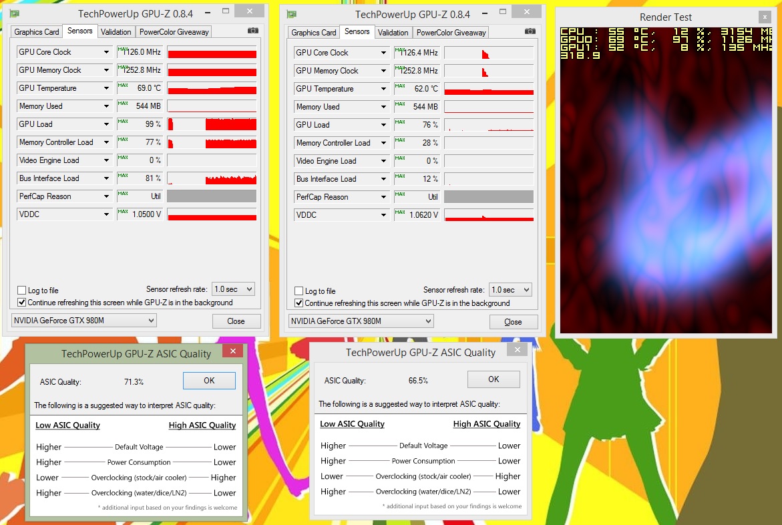The height and width of the screenshot is (525, 782).
Task: Open Validation tab in left GPU-Z window
Action: pyautogui.click(x=116, y=32)
